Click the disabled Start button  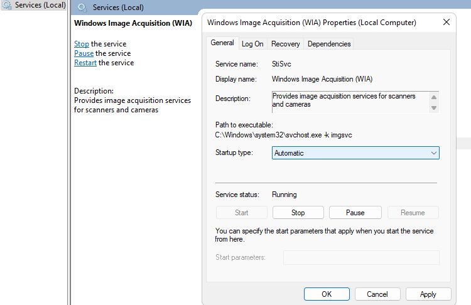pos(242,213)
